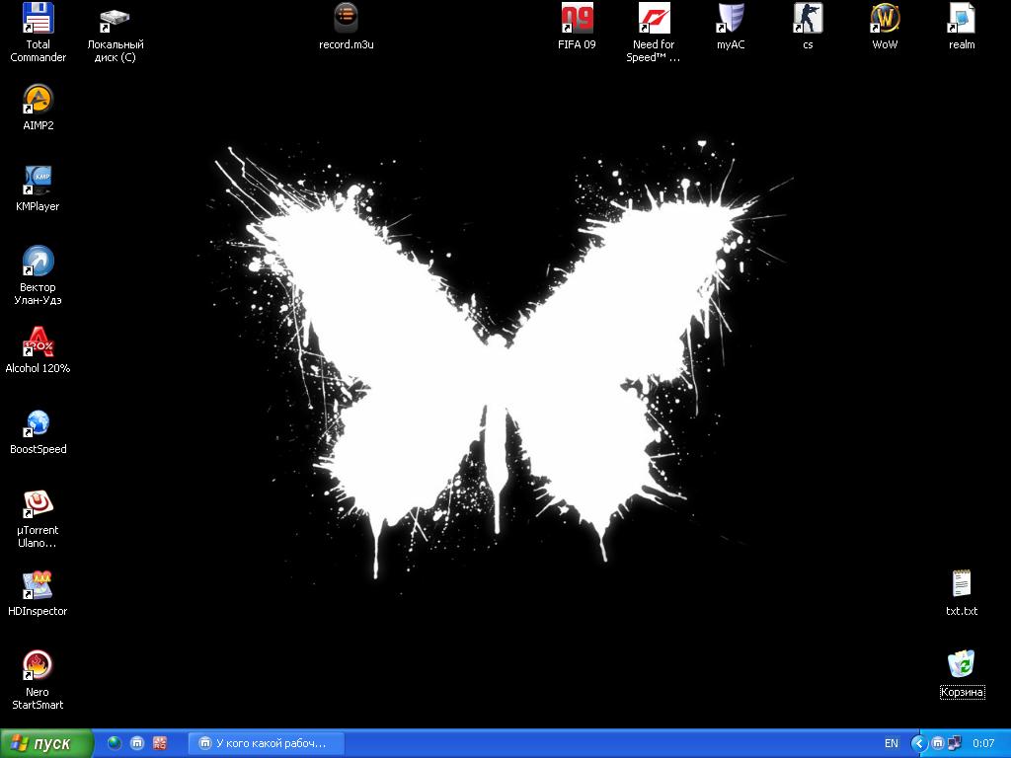Open the пуск Start menu

click(46, 743)
